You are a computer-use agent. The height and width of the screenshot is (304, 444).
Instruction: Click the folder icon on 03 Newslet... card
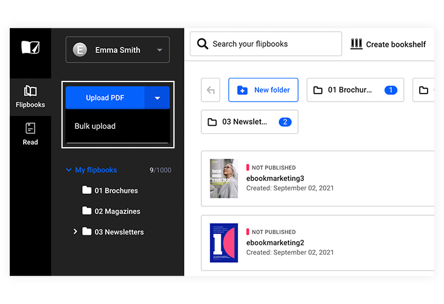click(212, 122)
